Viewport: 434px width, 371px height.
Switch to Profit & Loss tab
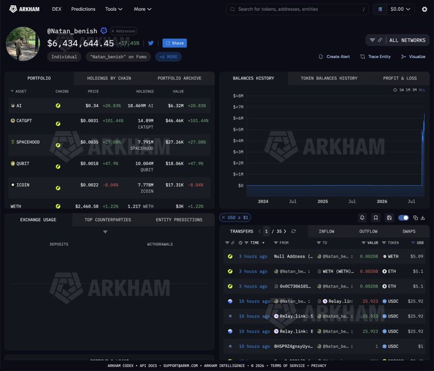point(400,79)
